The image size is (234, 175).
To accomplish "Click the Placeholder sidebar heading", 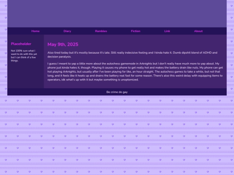I will [x=21, y=44].
